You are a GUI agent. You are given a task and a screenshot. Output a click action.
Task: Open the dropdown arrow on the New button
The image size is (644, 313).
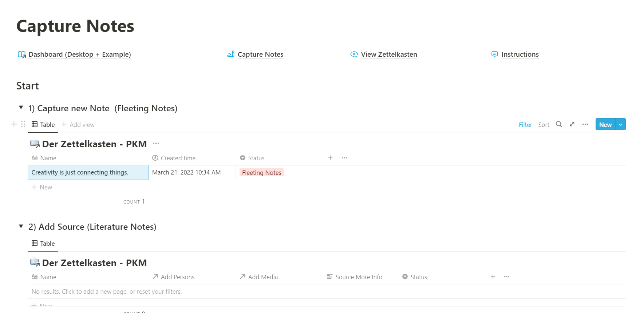coord(620,124)
